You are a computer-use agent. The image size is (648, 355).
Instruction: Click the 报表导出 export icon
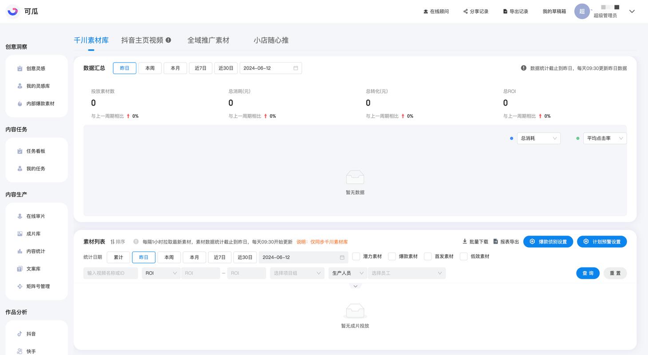(496, 241)
